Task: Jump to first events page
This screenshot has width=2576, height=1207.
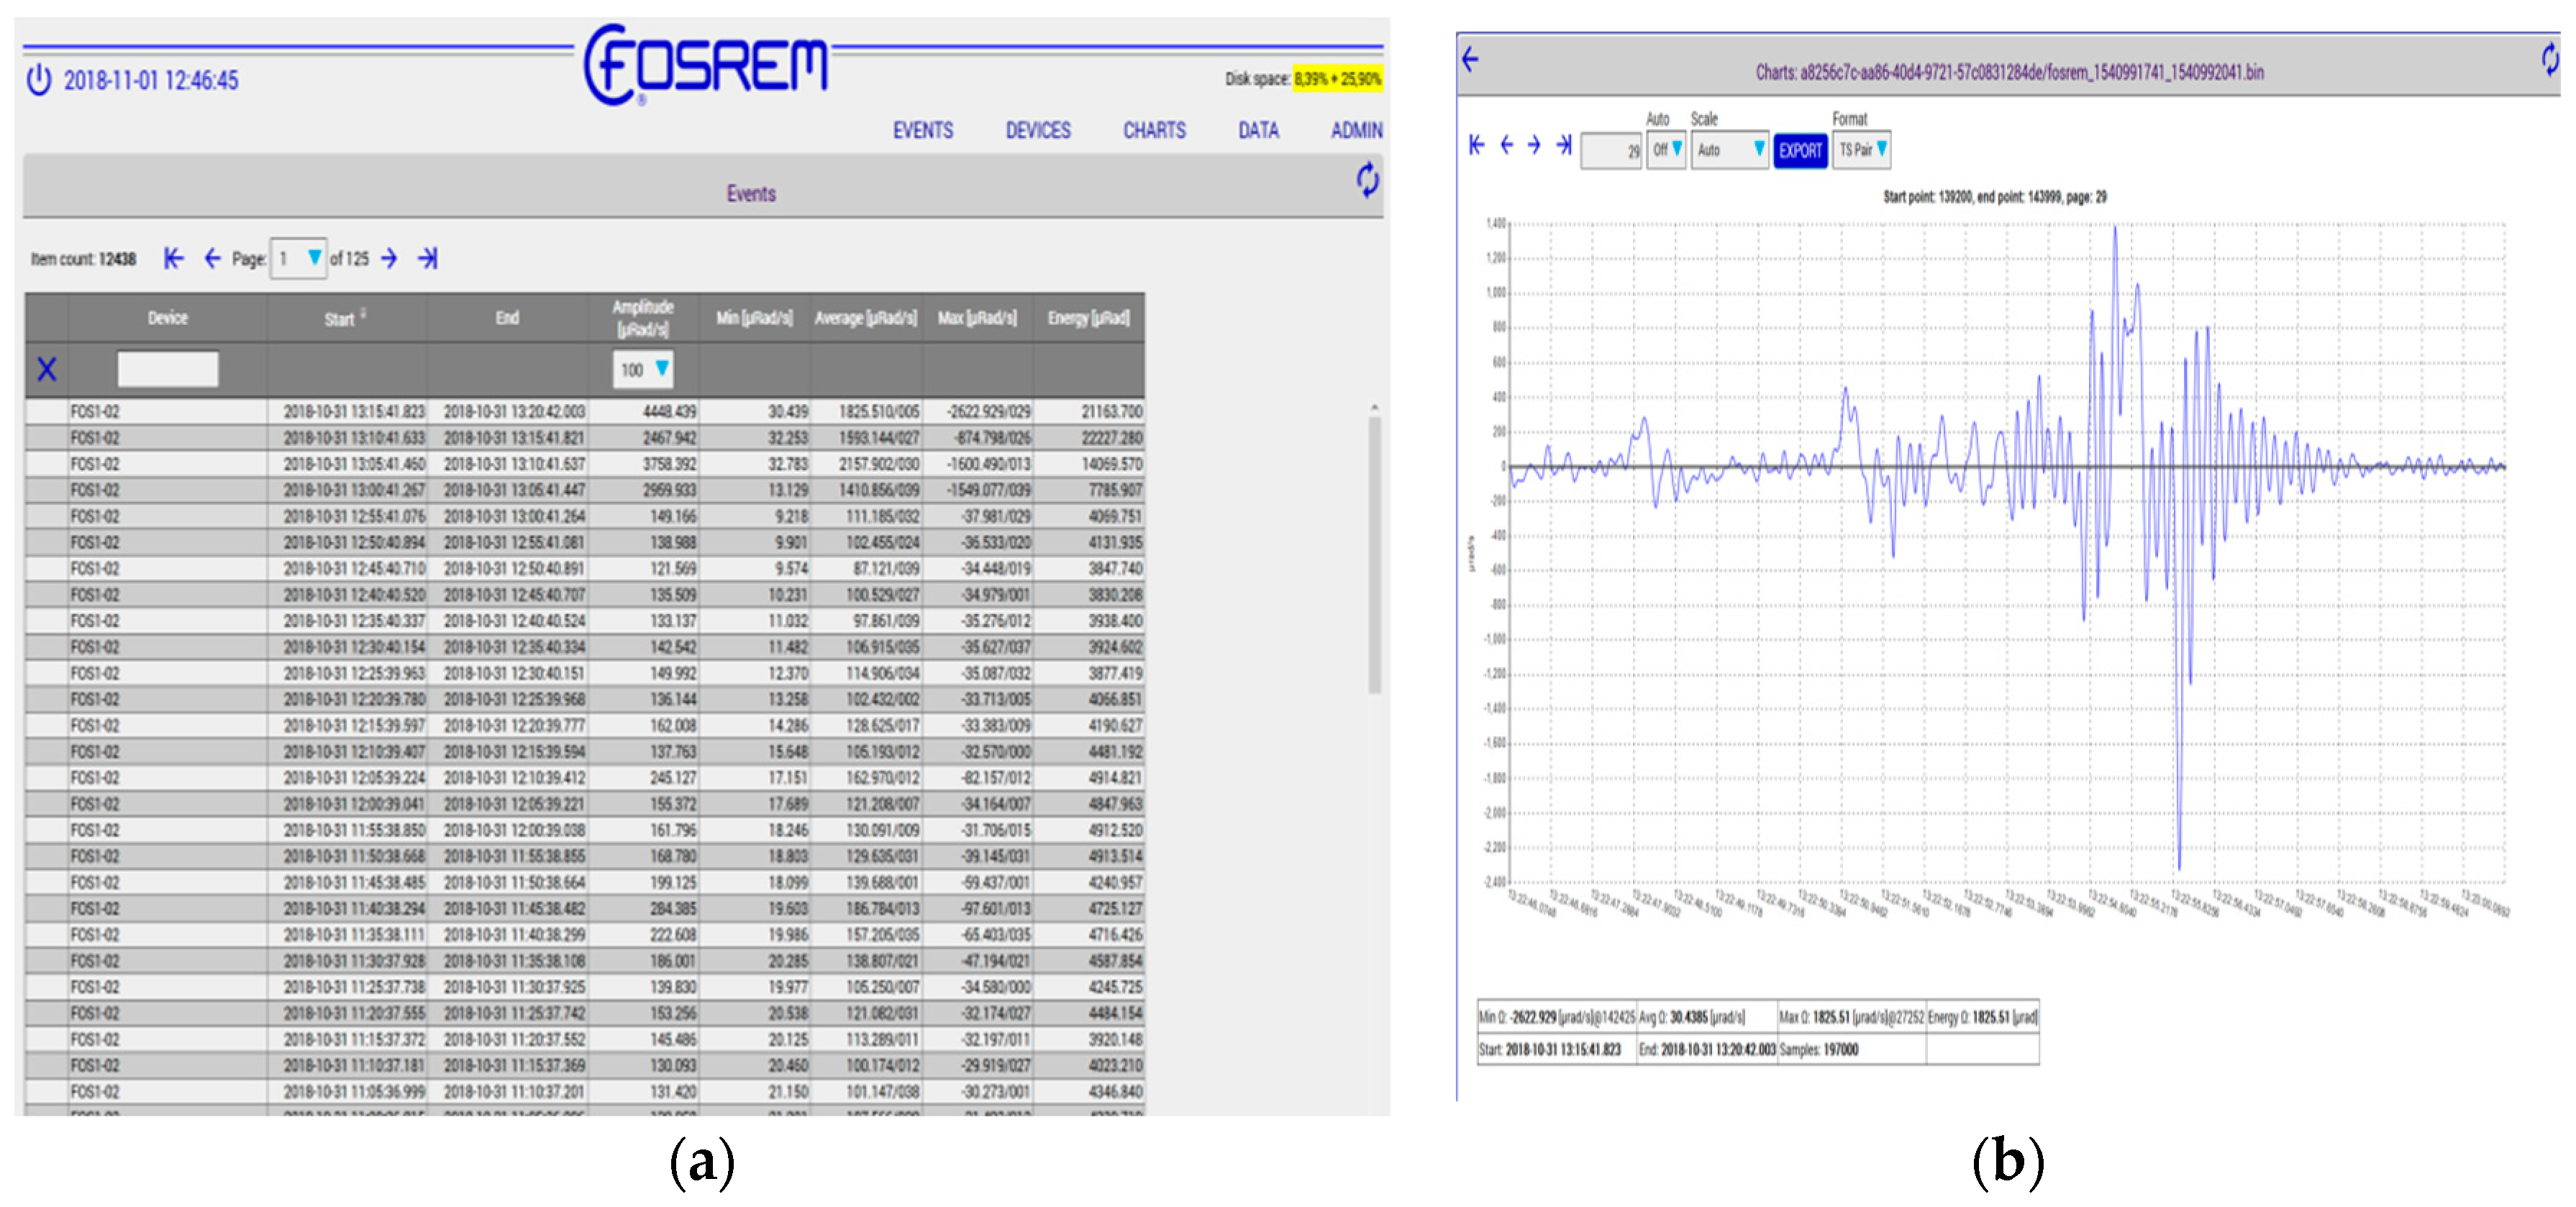Action: 174,259
